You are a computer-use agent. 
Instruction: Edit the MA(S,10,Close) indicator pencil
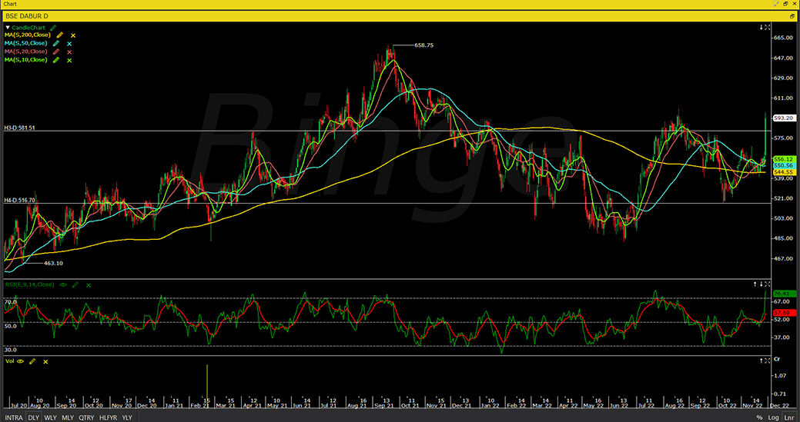click(57, 60)
